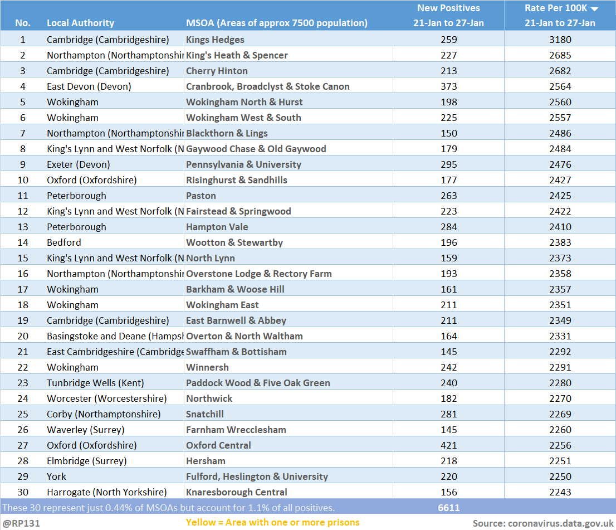Click the Pennsylvania & University MSOA cell

(x=243, y=164)
